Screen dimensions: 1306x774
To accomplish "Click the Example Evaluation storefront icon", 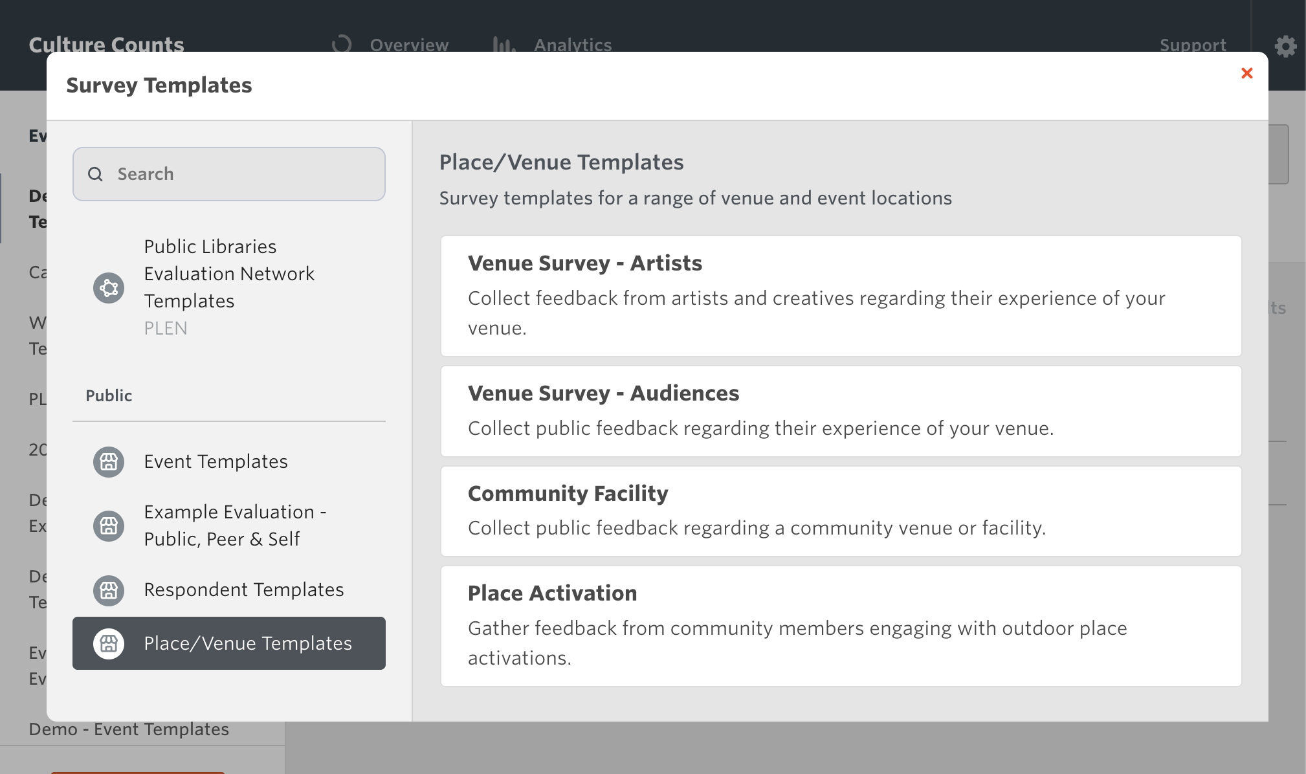I will (109, 525).
